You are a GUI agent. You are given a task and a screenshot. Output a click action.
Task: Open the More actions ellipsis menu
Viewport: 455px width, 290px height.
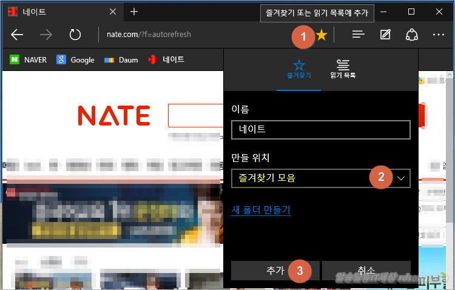(439, 35)
